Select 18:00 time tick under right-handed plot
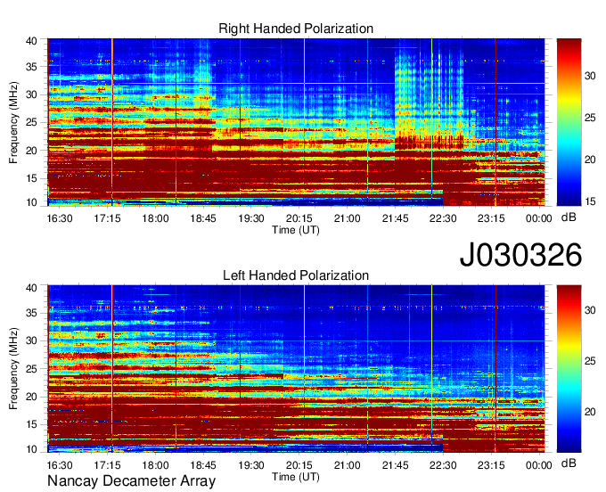The image size is (606, 492). [x=155, y=218]
